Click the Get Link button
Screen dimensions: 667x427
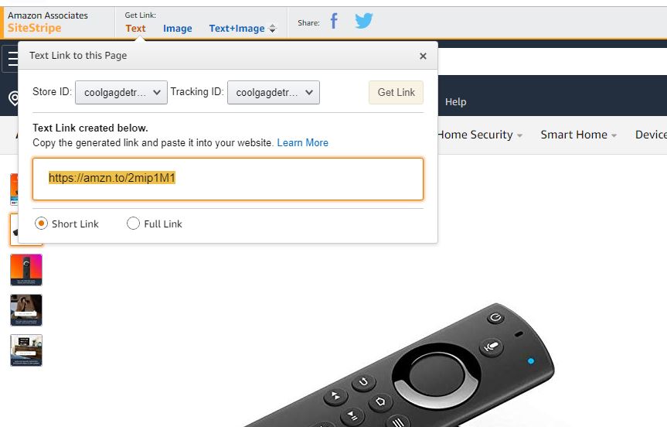click(x=396, y=92)
